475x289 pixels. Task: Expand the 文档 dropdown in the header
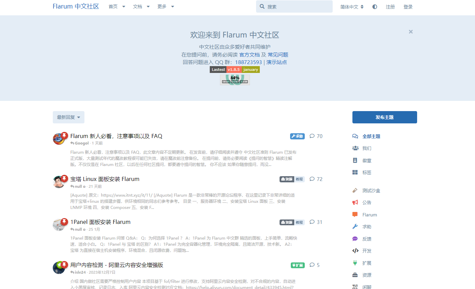point(141,6)
